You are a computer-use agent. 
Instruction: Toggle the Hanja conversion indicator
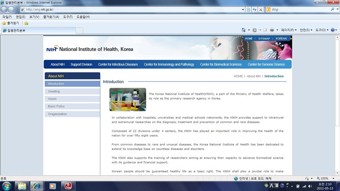(277, 185)
